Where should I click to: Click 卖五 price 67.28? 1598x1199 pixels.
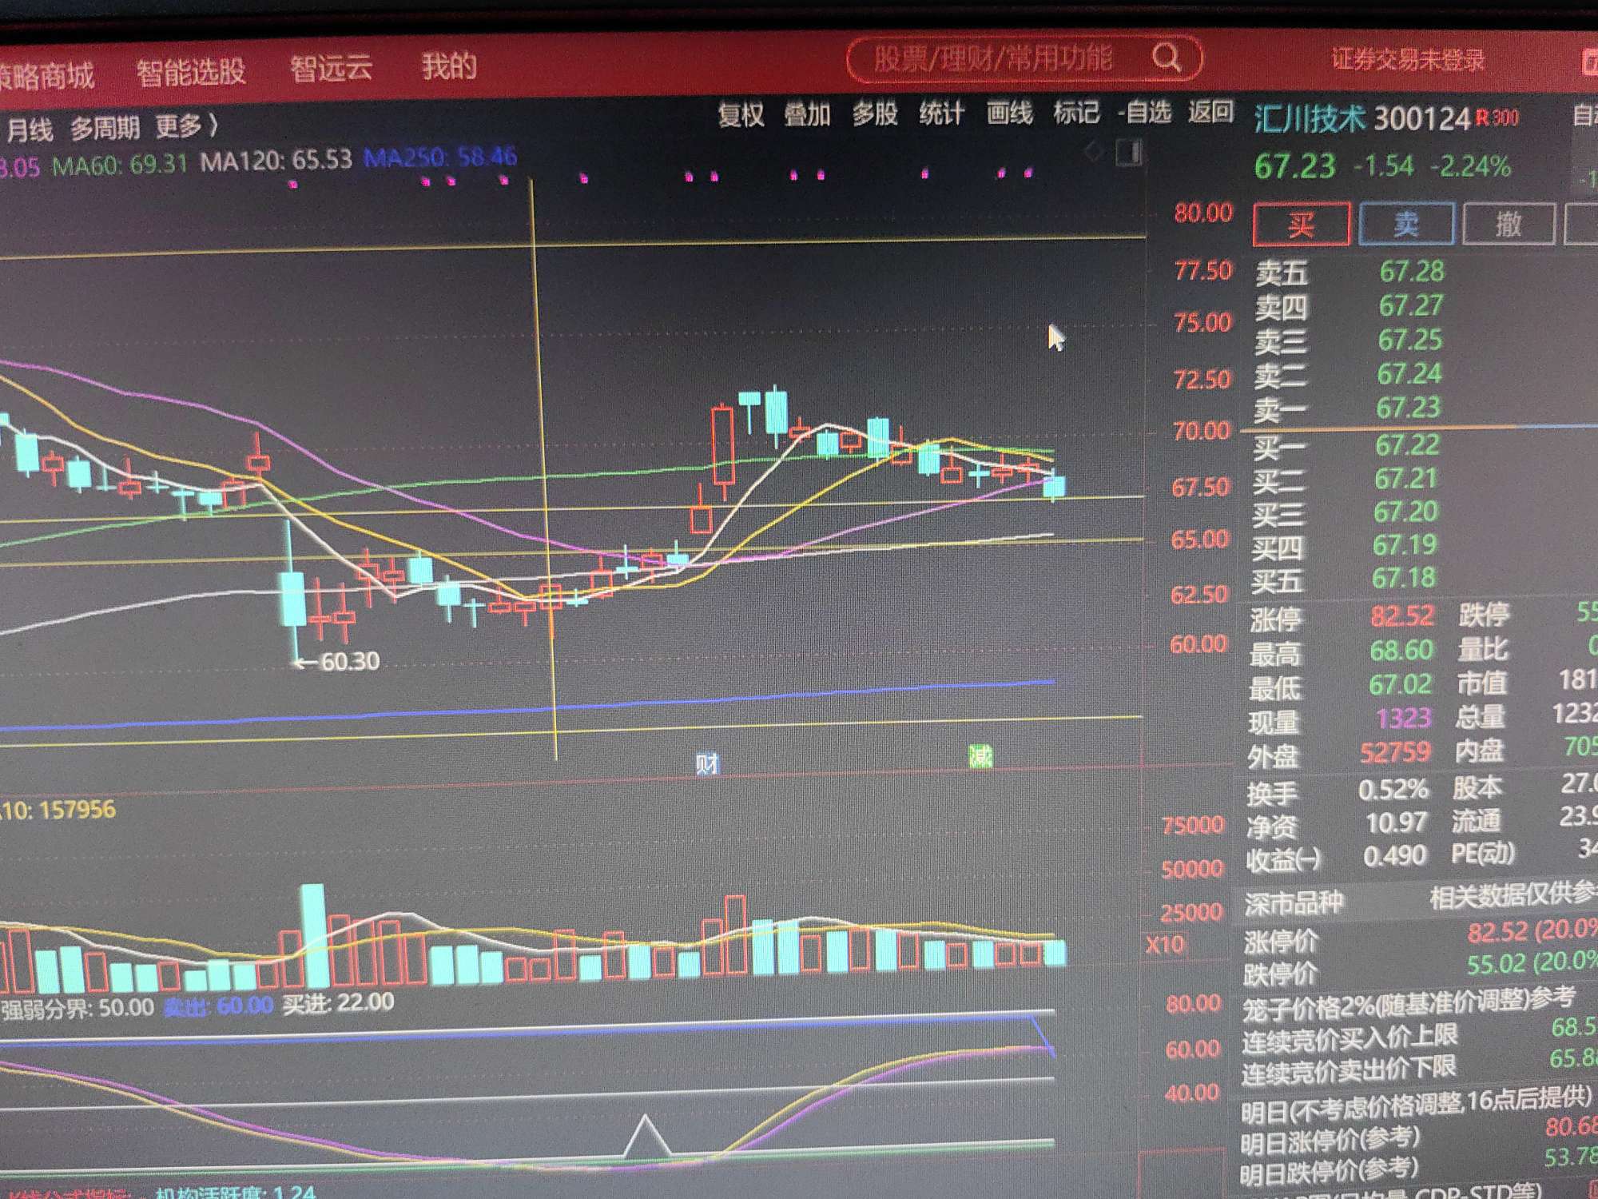pos(1411,272)
